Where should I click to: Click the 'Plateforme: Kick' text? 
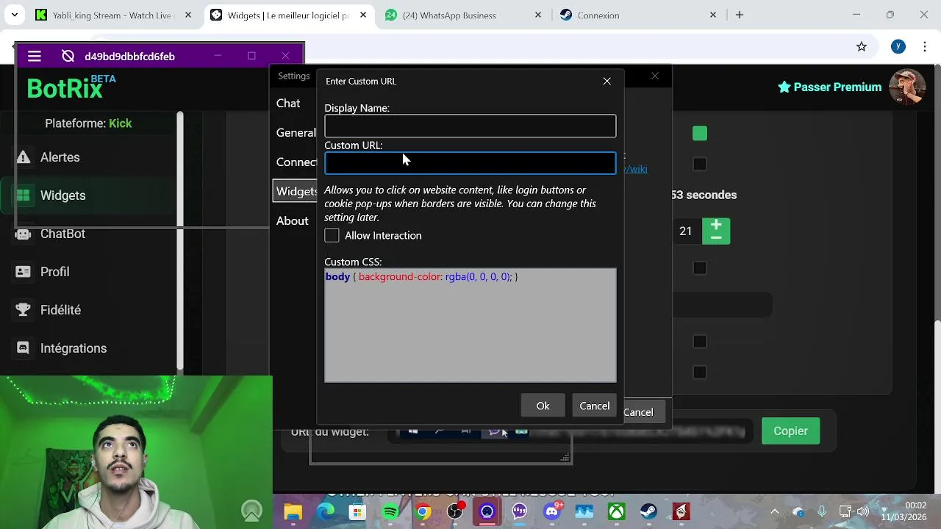point(88,123)
